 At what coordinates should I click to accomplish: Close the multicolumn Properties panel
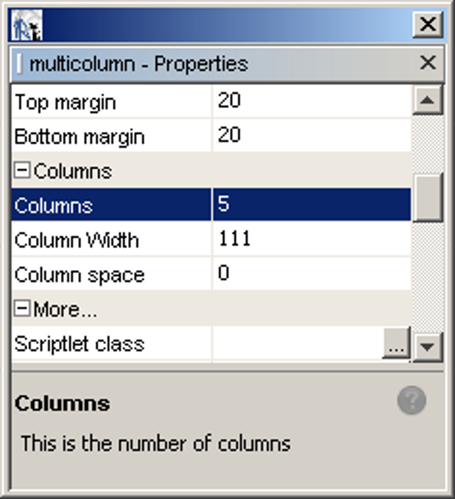427,63
